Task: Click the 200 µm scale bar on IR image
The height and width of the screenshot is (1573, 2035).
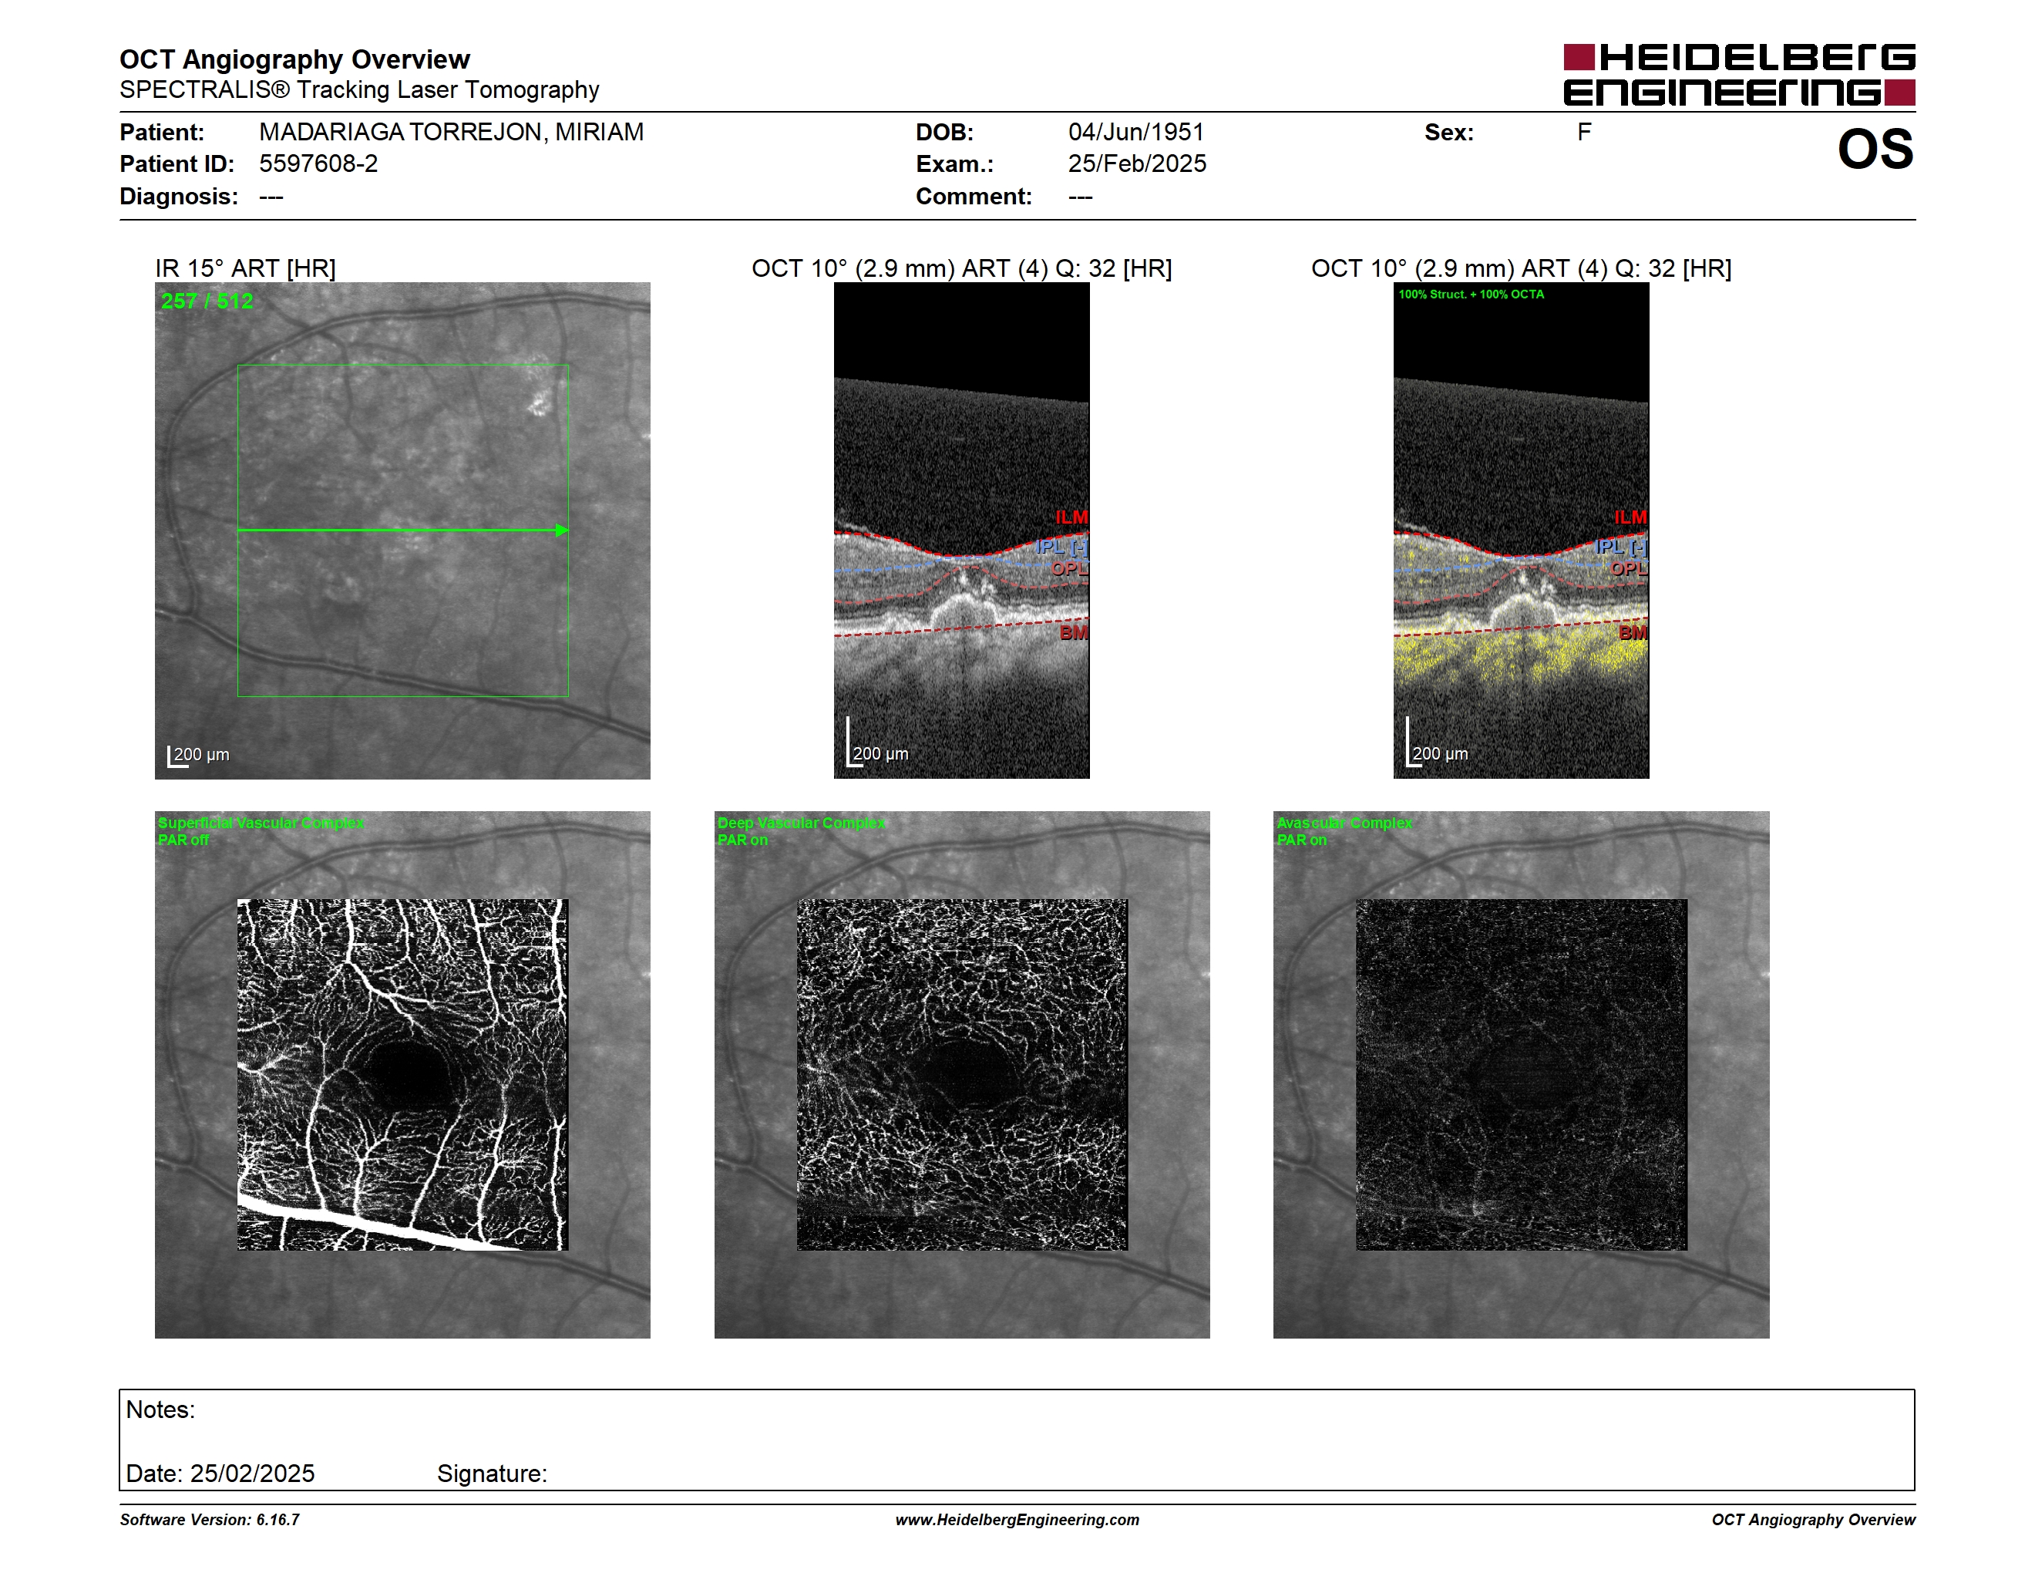Action: (x=198, y=755)
